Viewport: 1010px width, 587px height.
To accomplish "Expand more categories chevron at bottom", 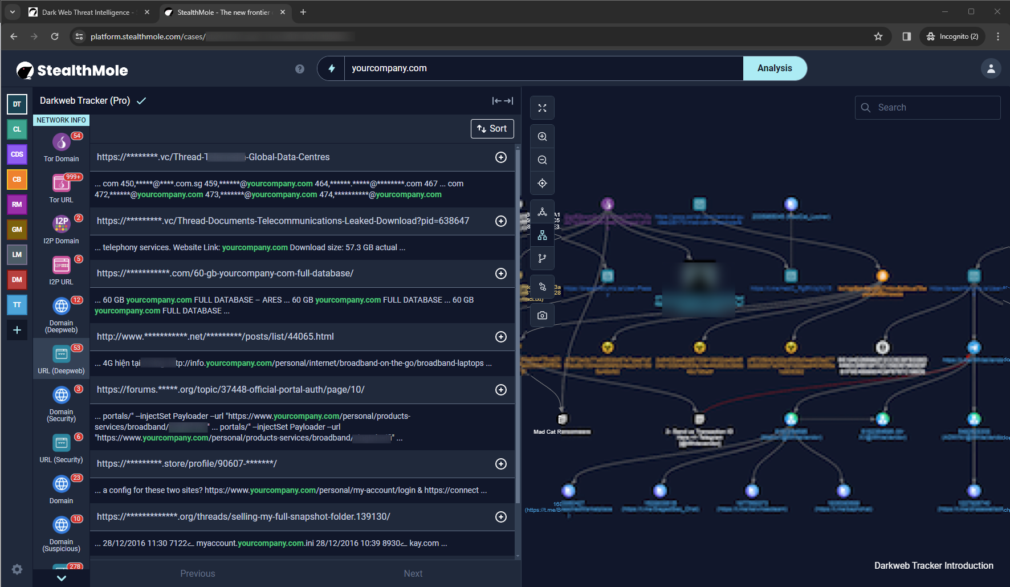I will [62, 578].
